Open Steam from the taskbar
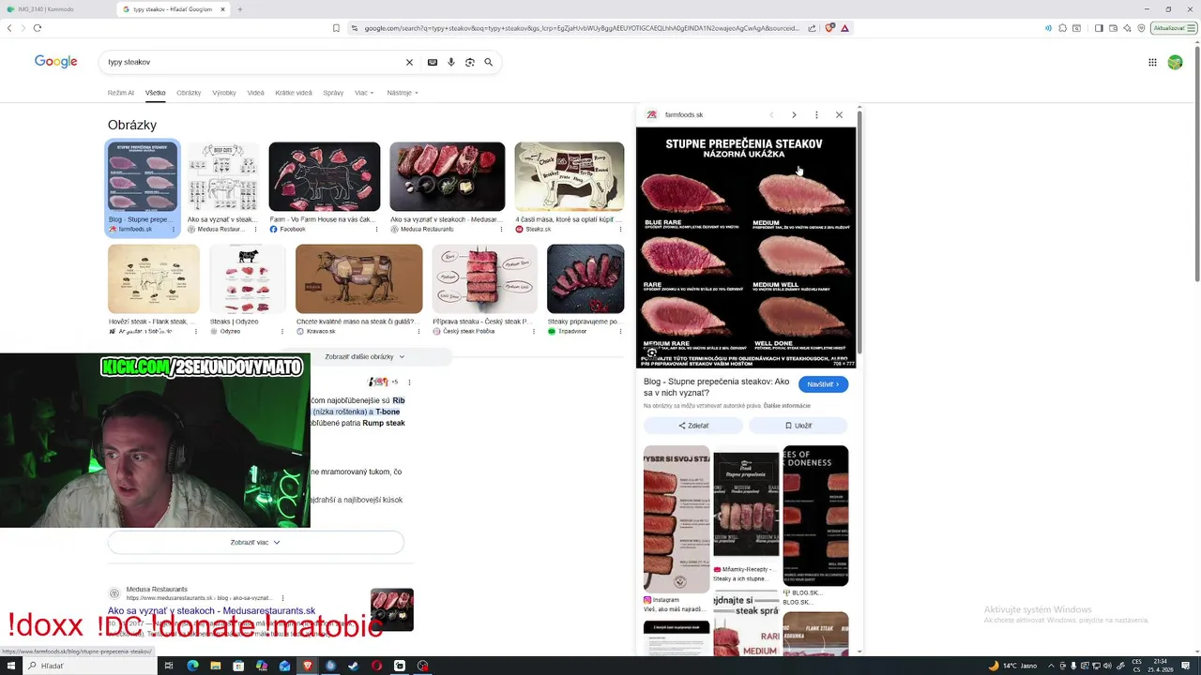1201x675 pixels. pyautogui.click(x=353, y=666)
